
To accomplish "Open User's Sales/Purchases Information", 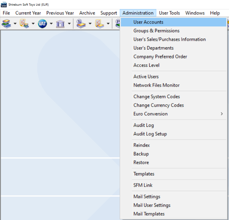I will click(173, 40).
